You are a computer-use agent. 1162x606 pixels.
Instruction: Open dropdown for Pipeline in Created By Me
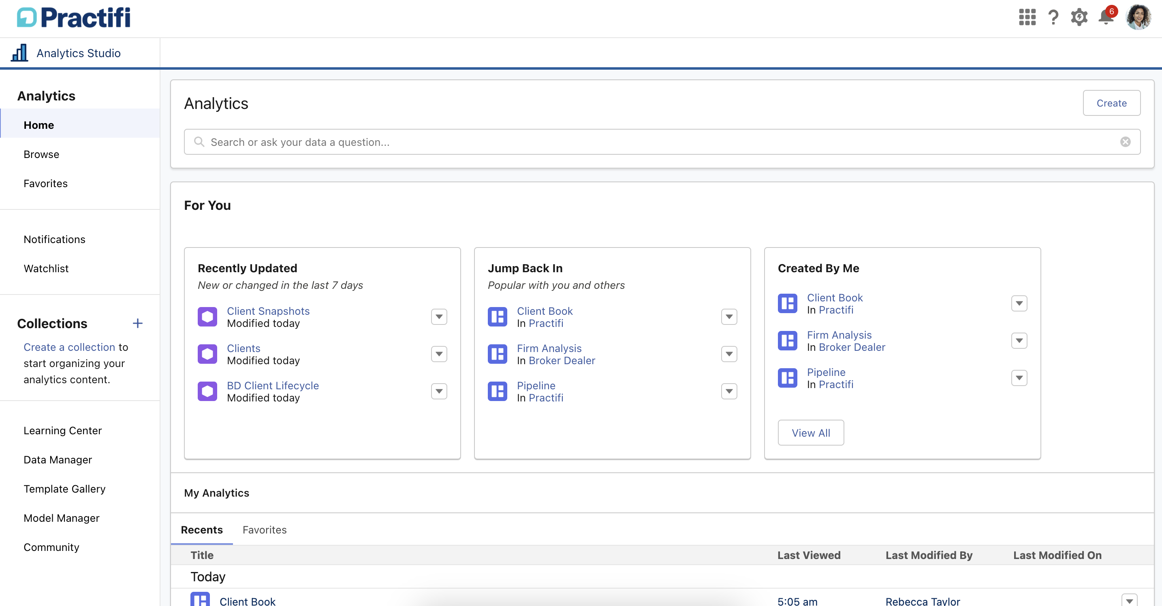(1019, 378)
